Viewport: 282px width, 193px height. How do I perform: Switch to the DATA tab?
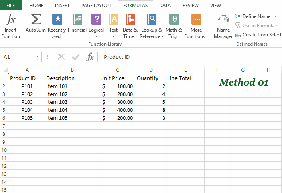point(165,5)
